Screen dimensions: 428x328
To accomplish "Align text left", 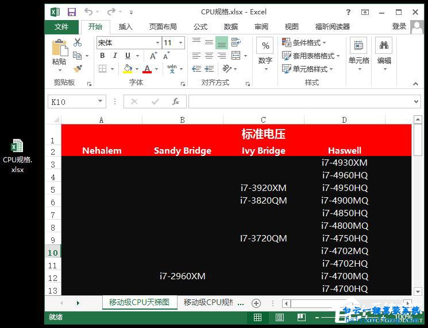I will pyautogui.click(x=196, y=56).
